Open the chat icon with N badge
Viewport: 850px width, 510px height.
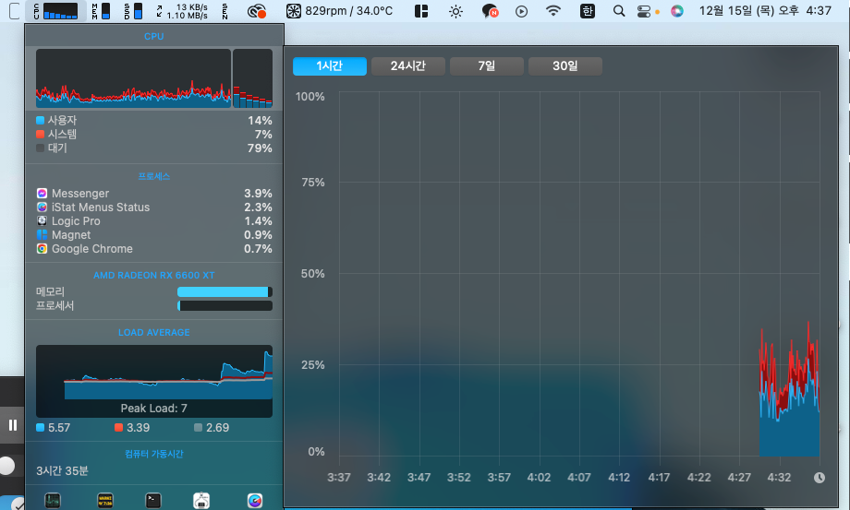point(490,11)
